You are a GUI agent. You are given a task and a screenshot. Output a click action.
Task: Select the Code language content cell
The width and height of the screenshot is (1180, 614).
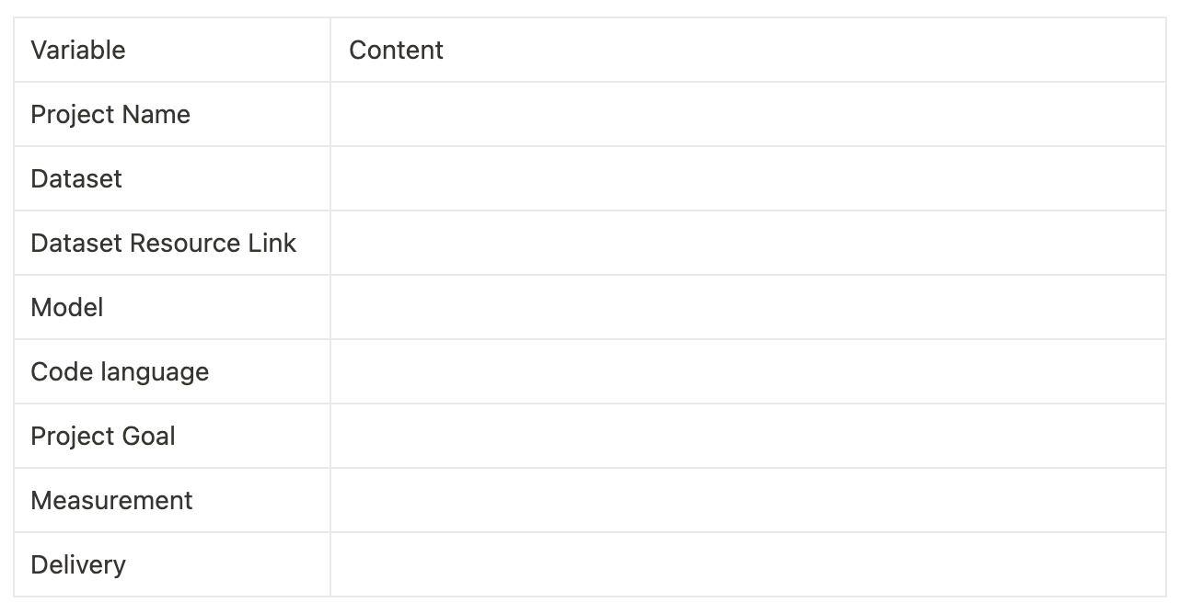coord(747,371)
